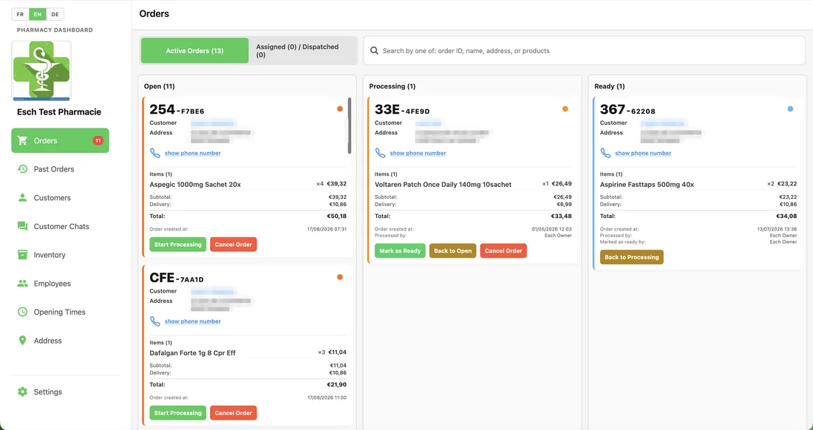Click the blue status dot on order 367
Image resolution: width=813 pixels, height=430 pixels.
790,109
